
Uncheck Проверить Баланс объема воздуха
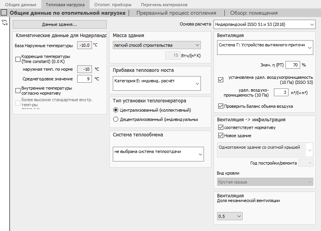221,106
